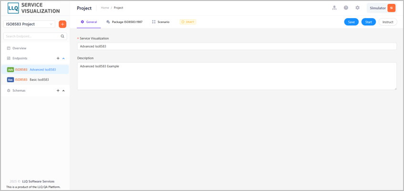This screenshot has width=404, height=191.
Task: Click the Home breadcrumb link
Action: (x=105, y=8)
